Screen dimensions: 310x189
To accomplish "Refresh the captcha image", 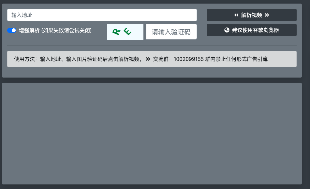I will 125,32.
